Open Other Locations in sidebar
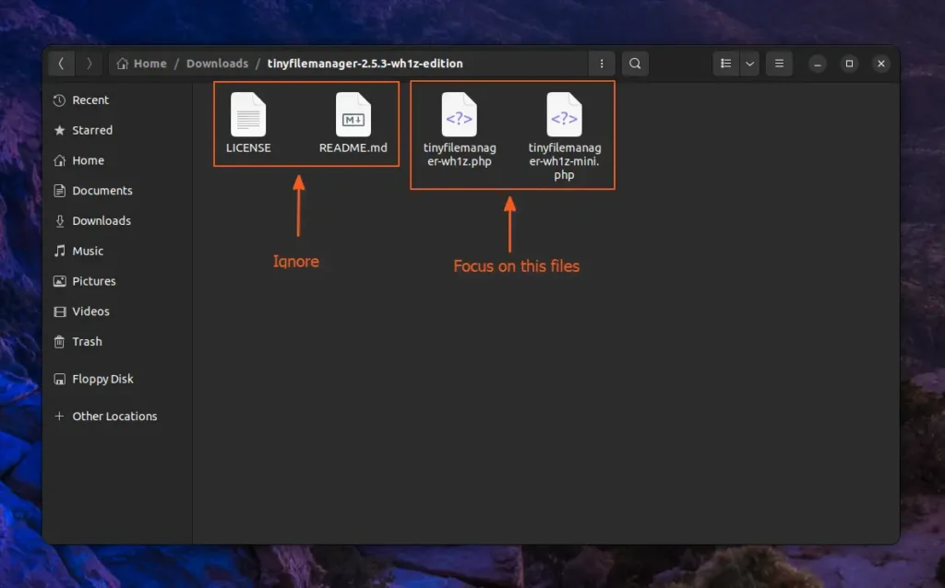The image size is (945, 588). point(114,417)
